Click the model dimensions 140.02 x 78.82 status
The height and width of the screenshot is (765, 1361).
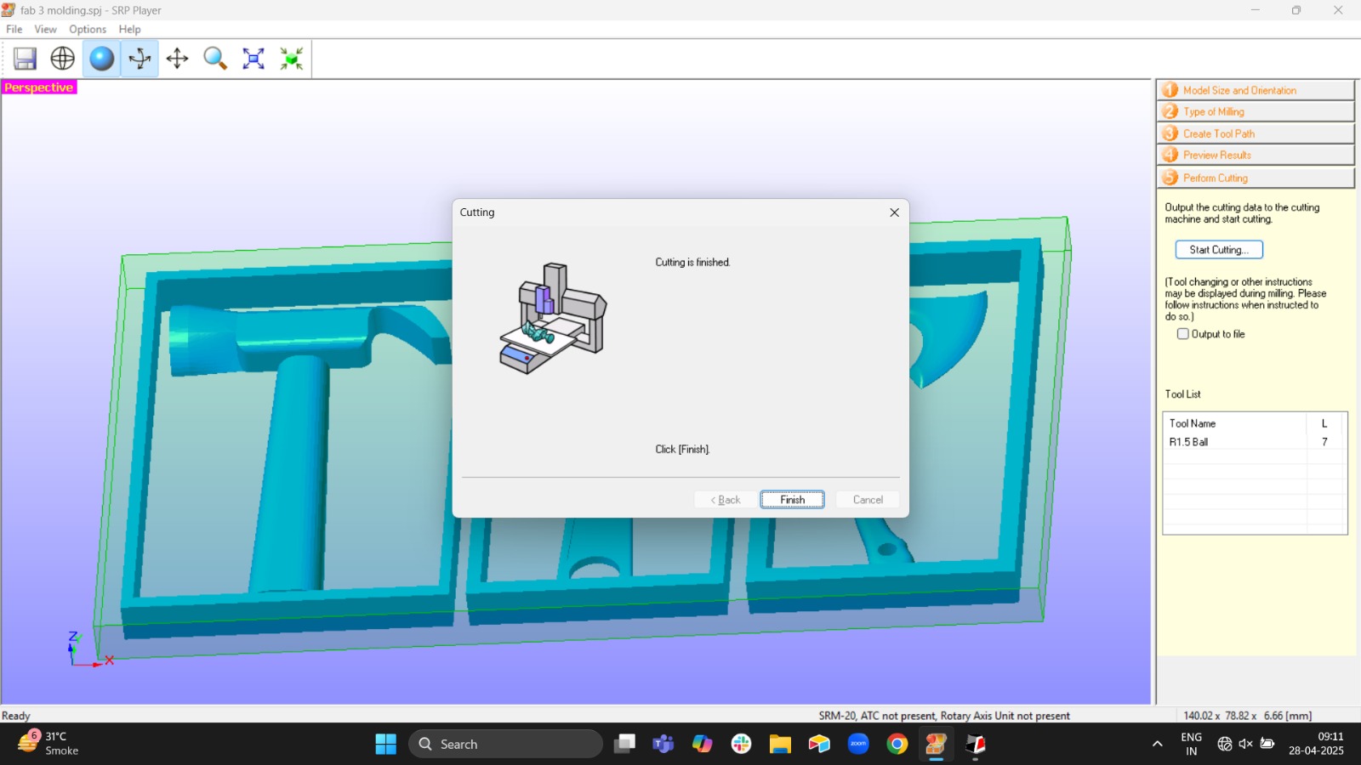pyautogui.click(x=1247, y=716)
